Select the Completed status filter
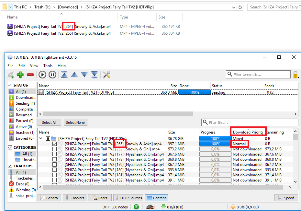The image size is (301, 211). tap(22, 109)
